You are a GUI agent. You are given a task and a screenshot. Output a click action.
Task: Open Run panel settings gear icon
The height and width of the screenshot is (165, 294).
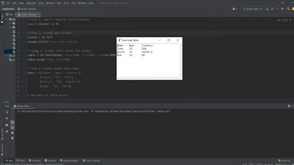(289, 106)
